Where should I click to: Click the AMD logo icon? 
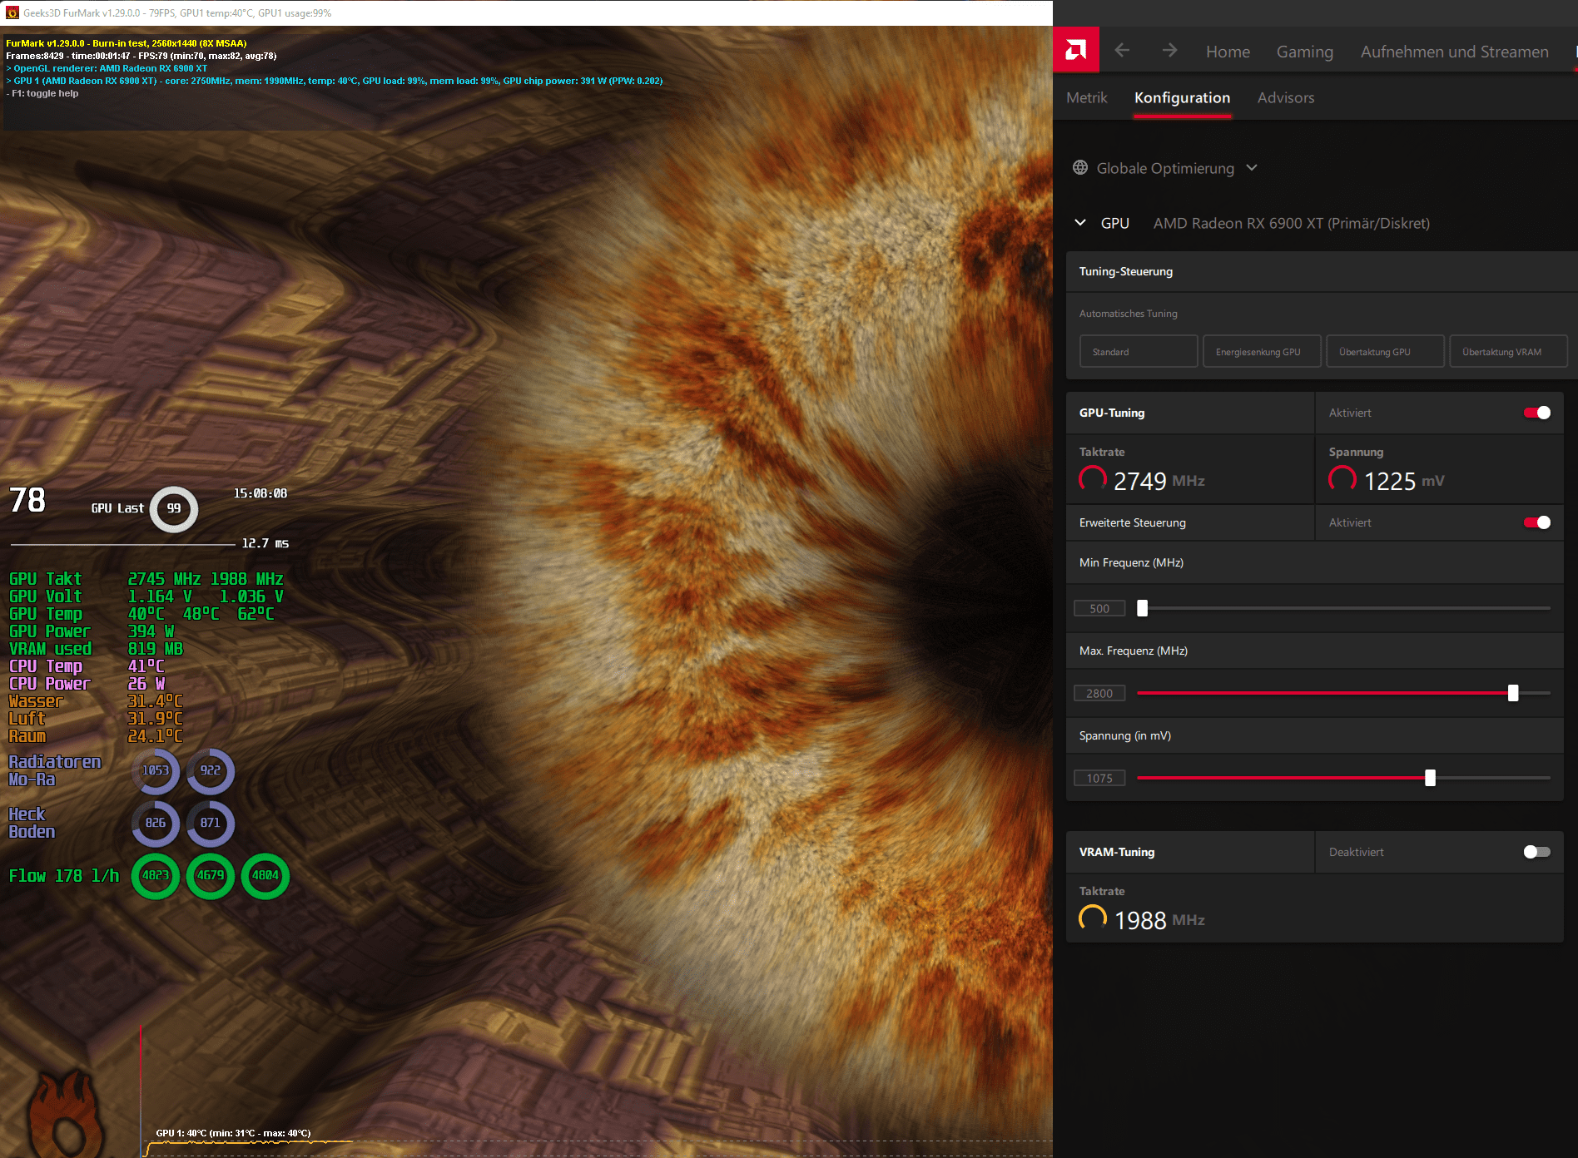coord(1075,50)
